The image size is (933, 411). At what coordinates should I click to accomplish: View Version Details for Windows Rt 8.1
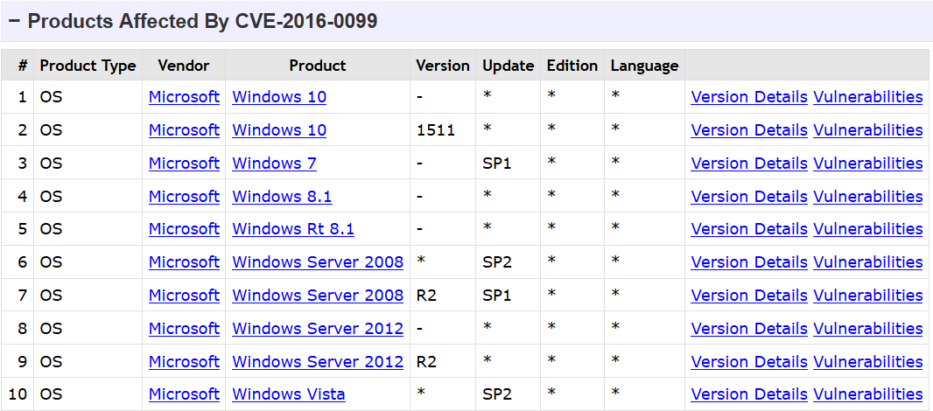coord(748,229)
